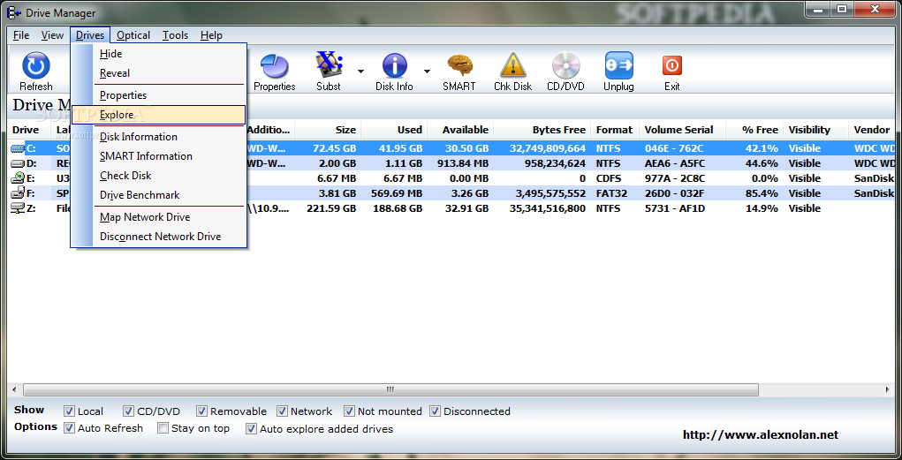Toggle the Disconnected checkbox
902x460 pixels.
(x=435, y=411)
